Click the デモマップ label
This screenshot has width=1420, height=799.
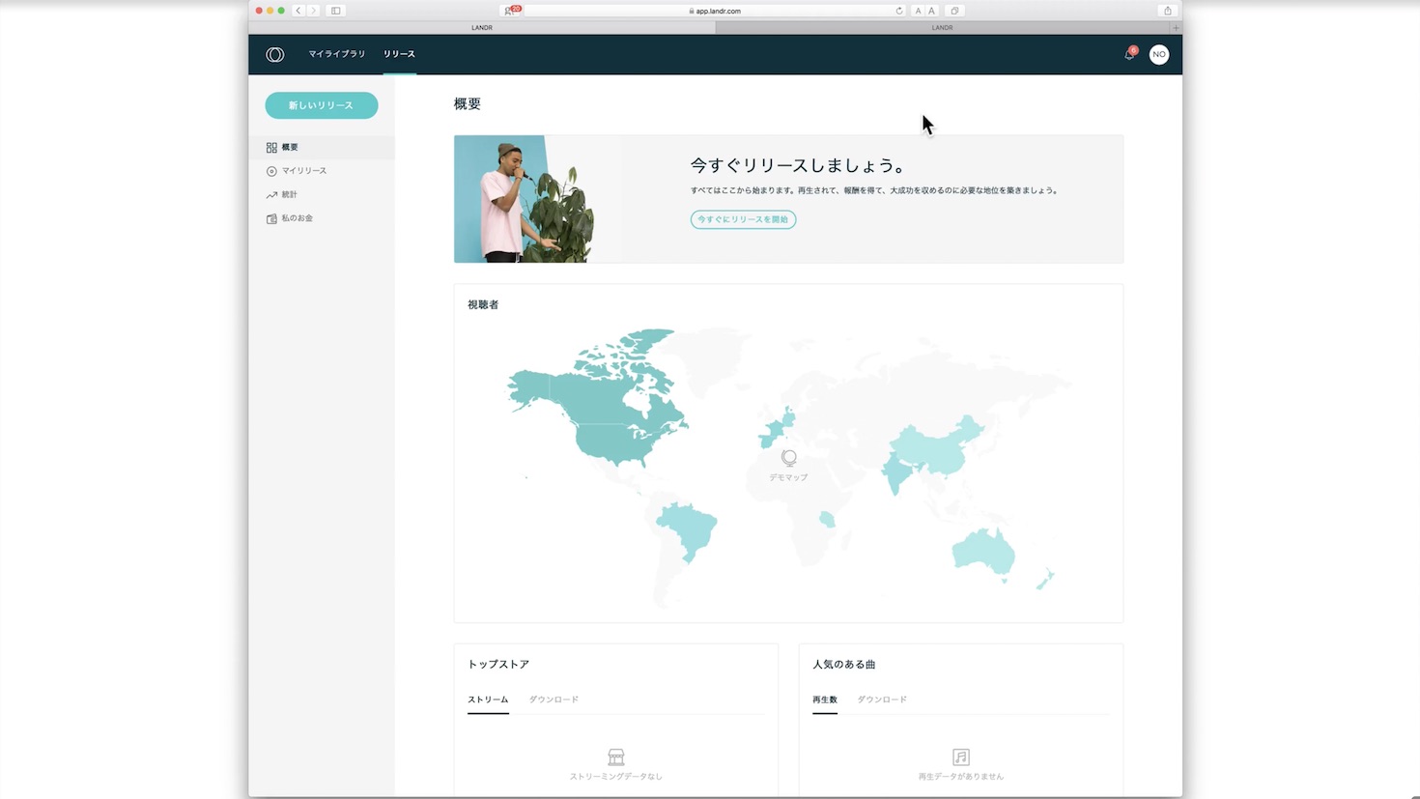[x=789, y=477]
